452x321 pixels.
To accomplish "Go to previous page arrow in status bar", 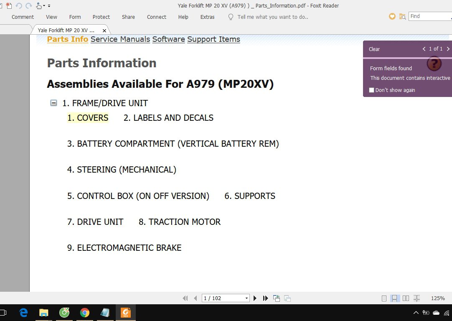I will [x=196, y=298].
